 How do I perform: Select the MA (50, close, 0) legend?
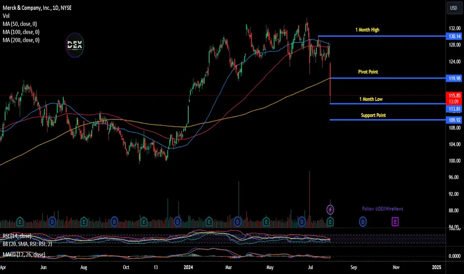[20, 24]
